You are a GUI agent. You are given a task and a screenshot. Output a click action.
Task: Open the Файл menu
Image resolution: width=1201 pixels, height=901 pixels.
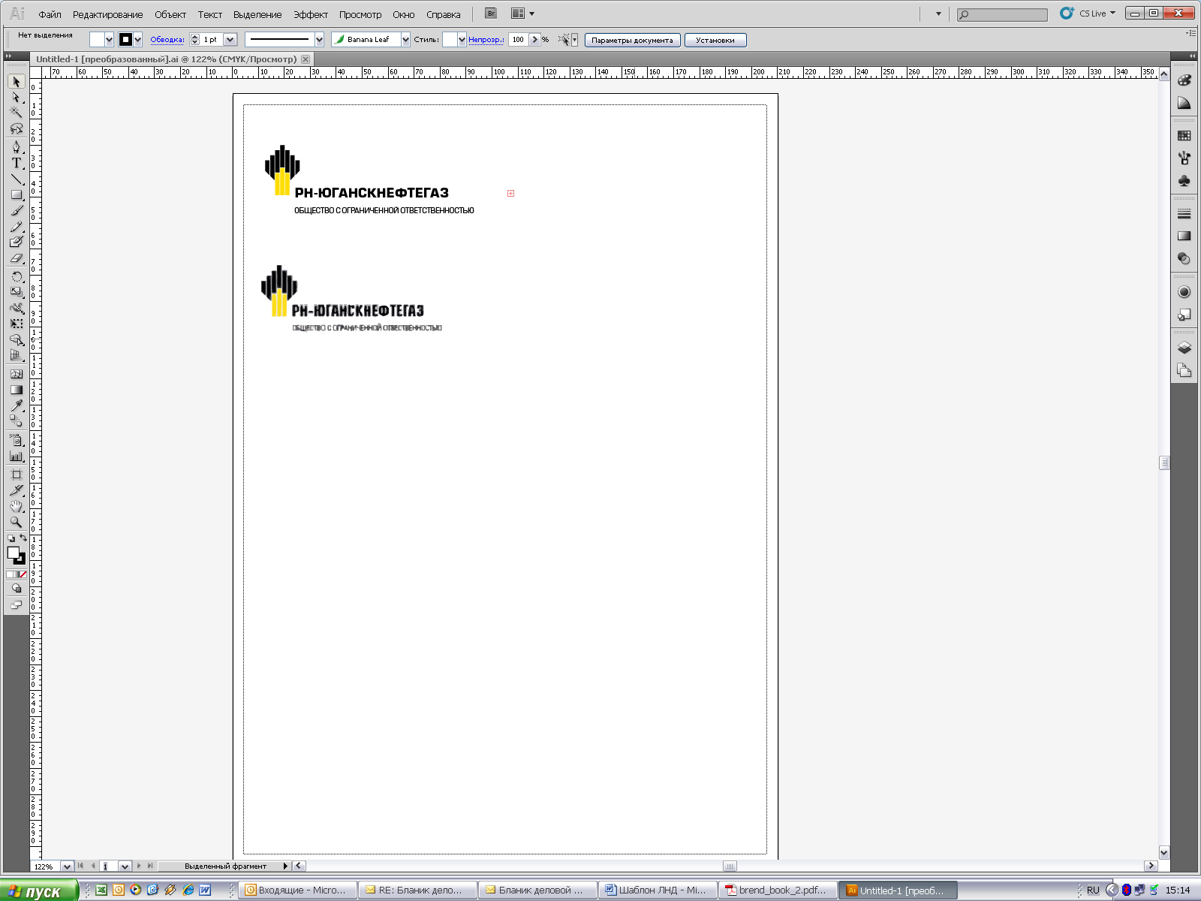pyautogui.click(x=50, y=14)
